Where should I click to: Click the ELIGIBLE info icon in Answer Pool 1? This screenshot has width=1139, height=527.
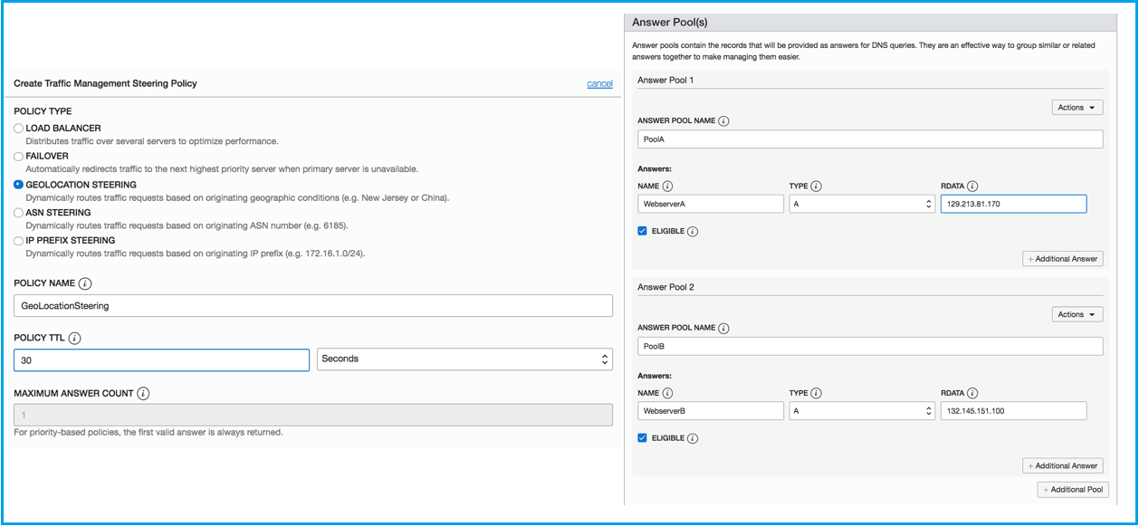click(x=693, y=232)
